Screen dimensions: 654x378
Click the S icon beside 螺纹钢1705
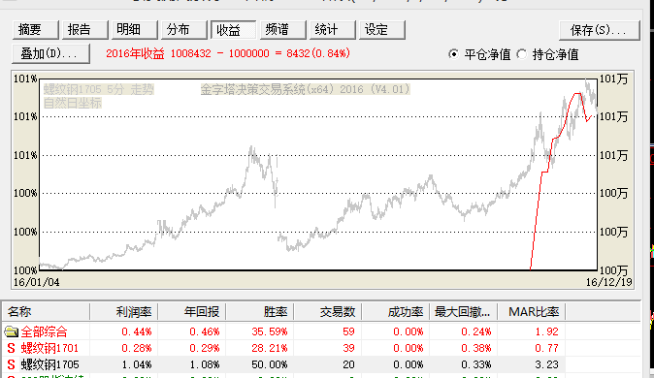click(x=12, y=364)
